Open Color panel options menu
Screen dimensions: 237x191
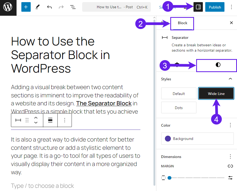coord(230,125)
